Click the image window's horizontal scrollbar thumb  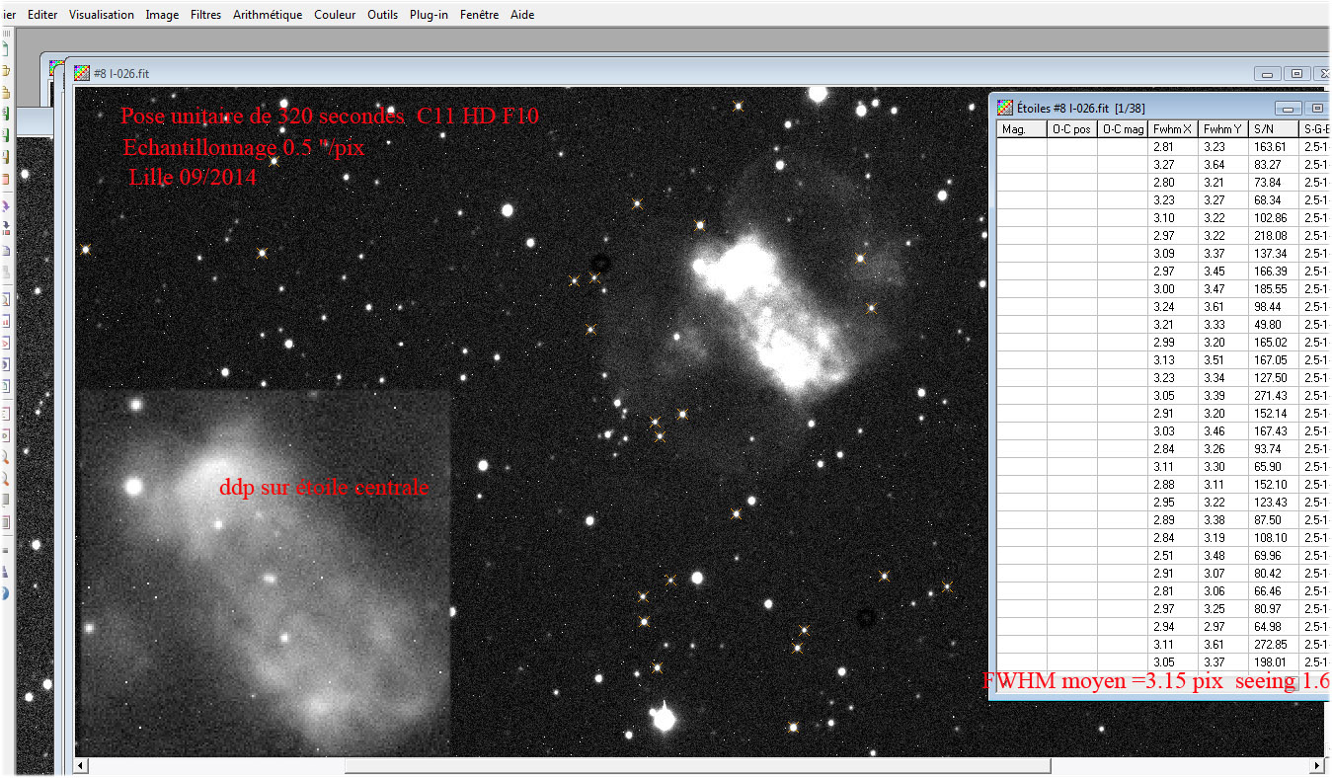(x=697, y=766)
